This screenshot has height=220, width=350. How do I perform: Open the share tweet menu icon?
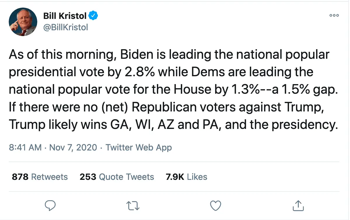tap(298, 205)
